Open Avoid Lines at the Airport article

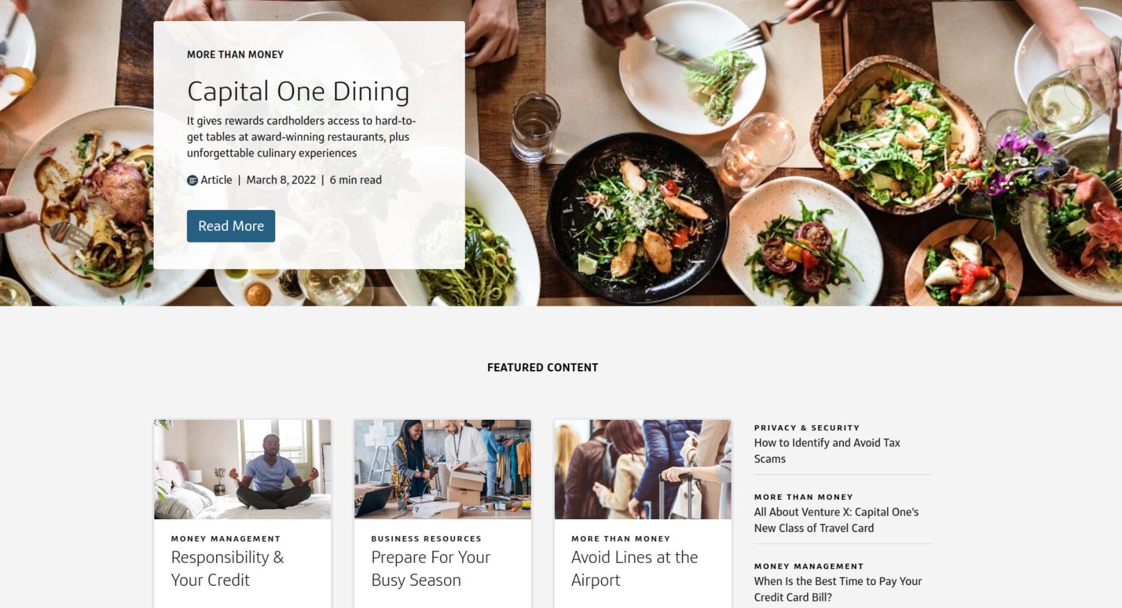tap(634, 568)
